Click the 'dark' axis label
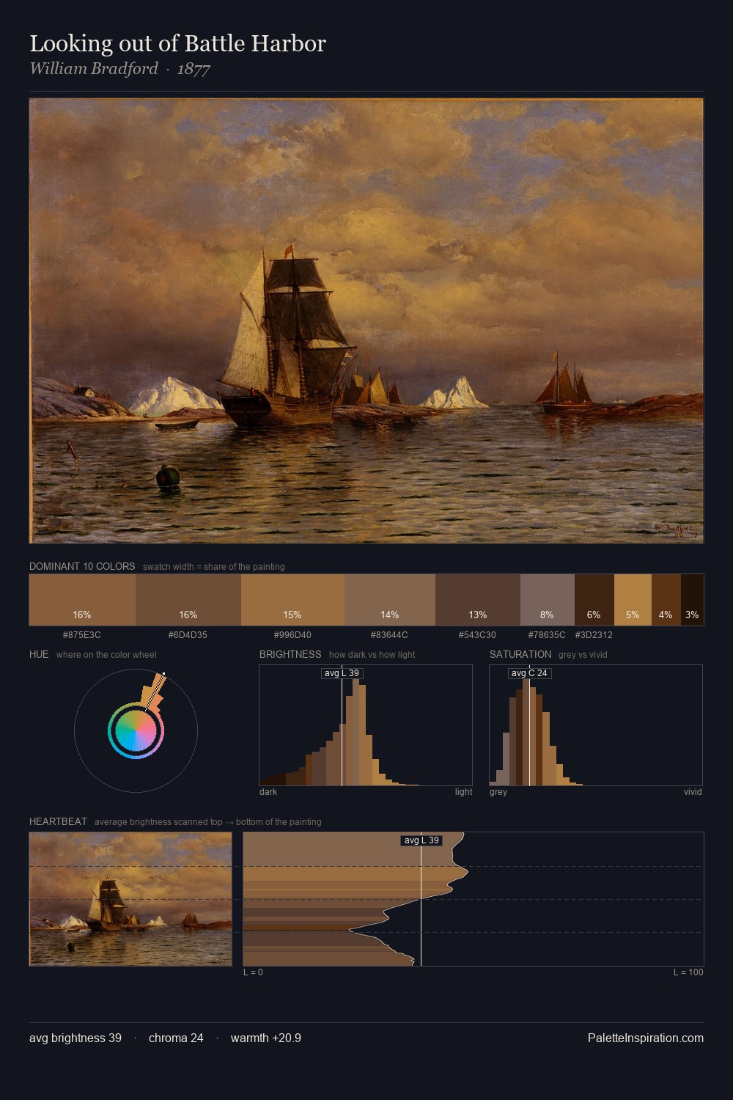Screen dimensions: 733x1100 tap(268, 792)
